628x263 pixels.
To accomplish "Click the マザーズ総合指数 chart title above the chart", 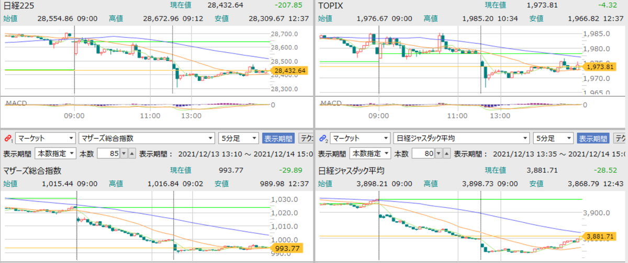I will pyautogui.click(x=32, y=170).
